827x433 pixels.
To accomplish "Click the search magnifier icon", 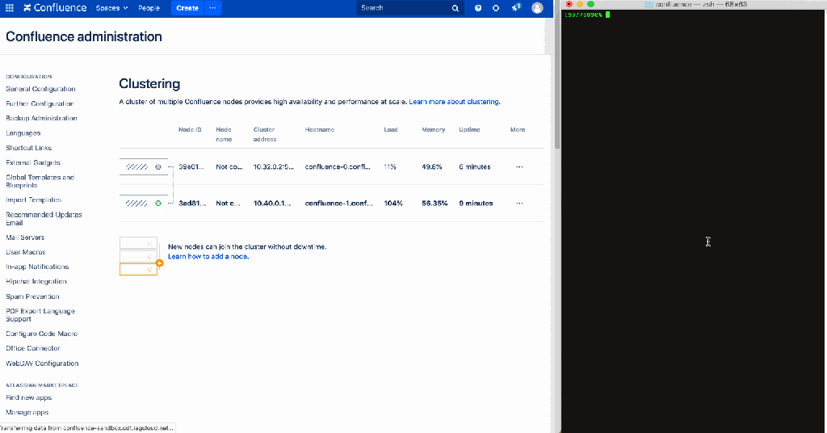I will (x=455, y=8).
